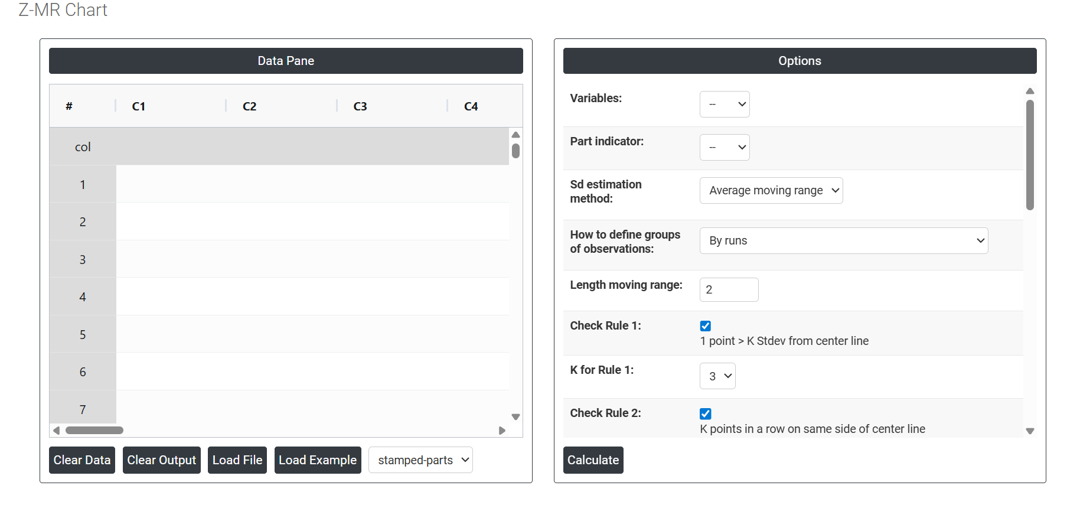Viewport: 1067px width, 505px height.
Task: Click the C3 column header
Action: (360, 106)
